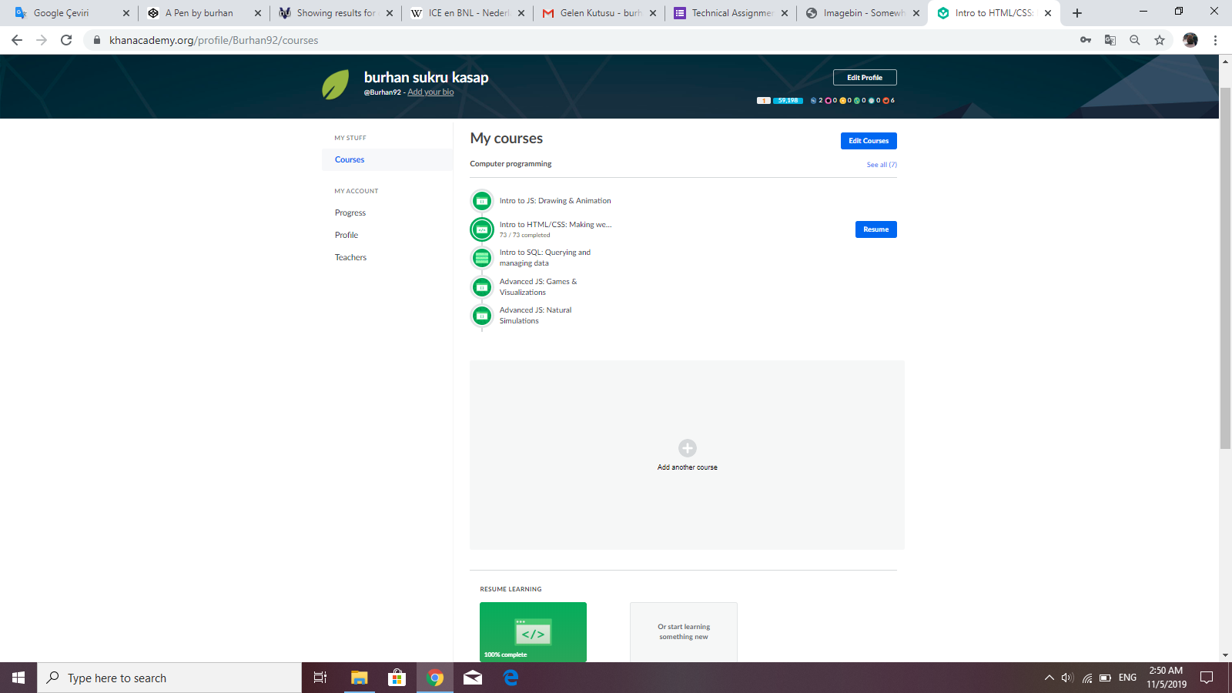Open the battery tray icon

coord(1105,678)
